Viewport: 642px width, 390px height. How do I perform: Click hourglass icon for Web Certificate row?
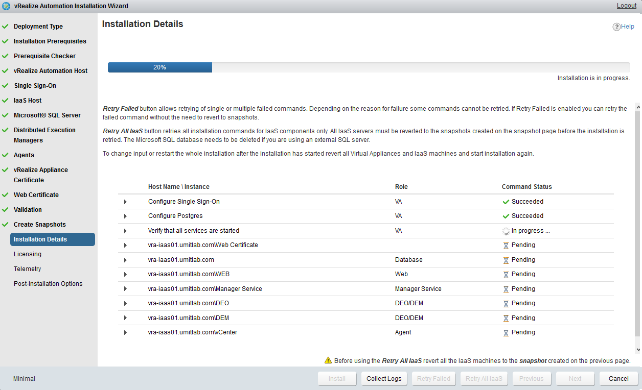506,246
